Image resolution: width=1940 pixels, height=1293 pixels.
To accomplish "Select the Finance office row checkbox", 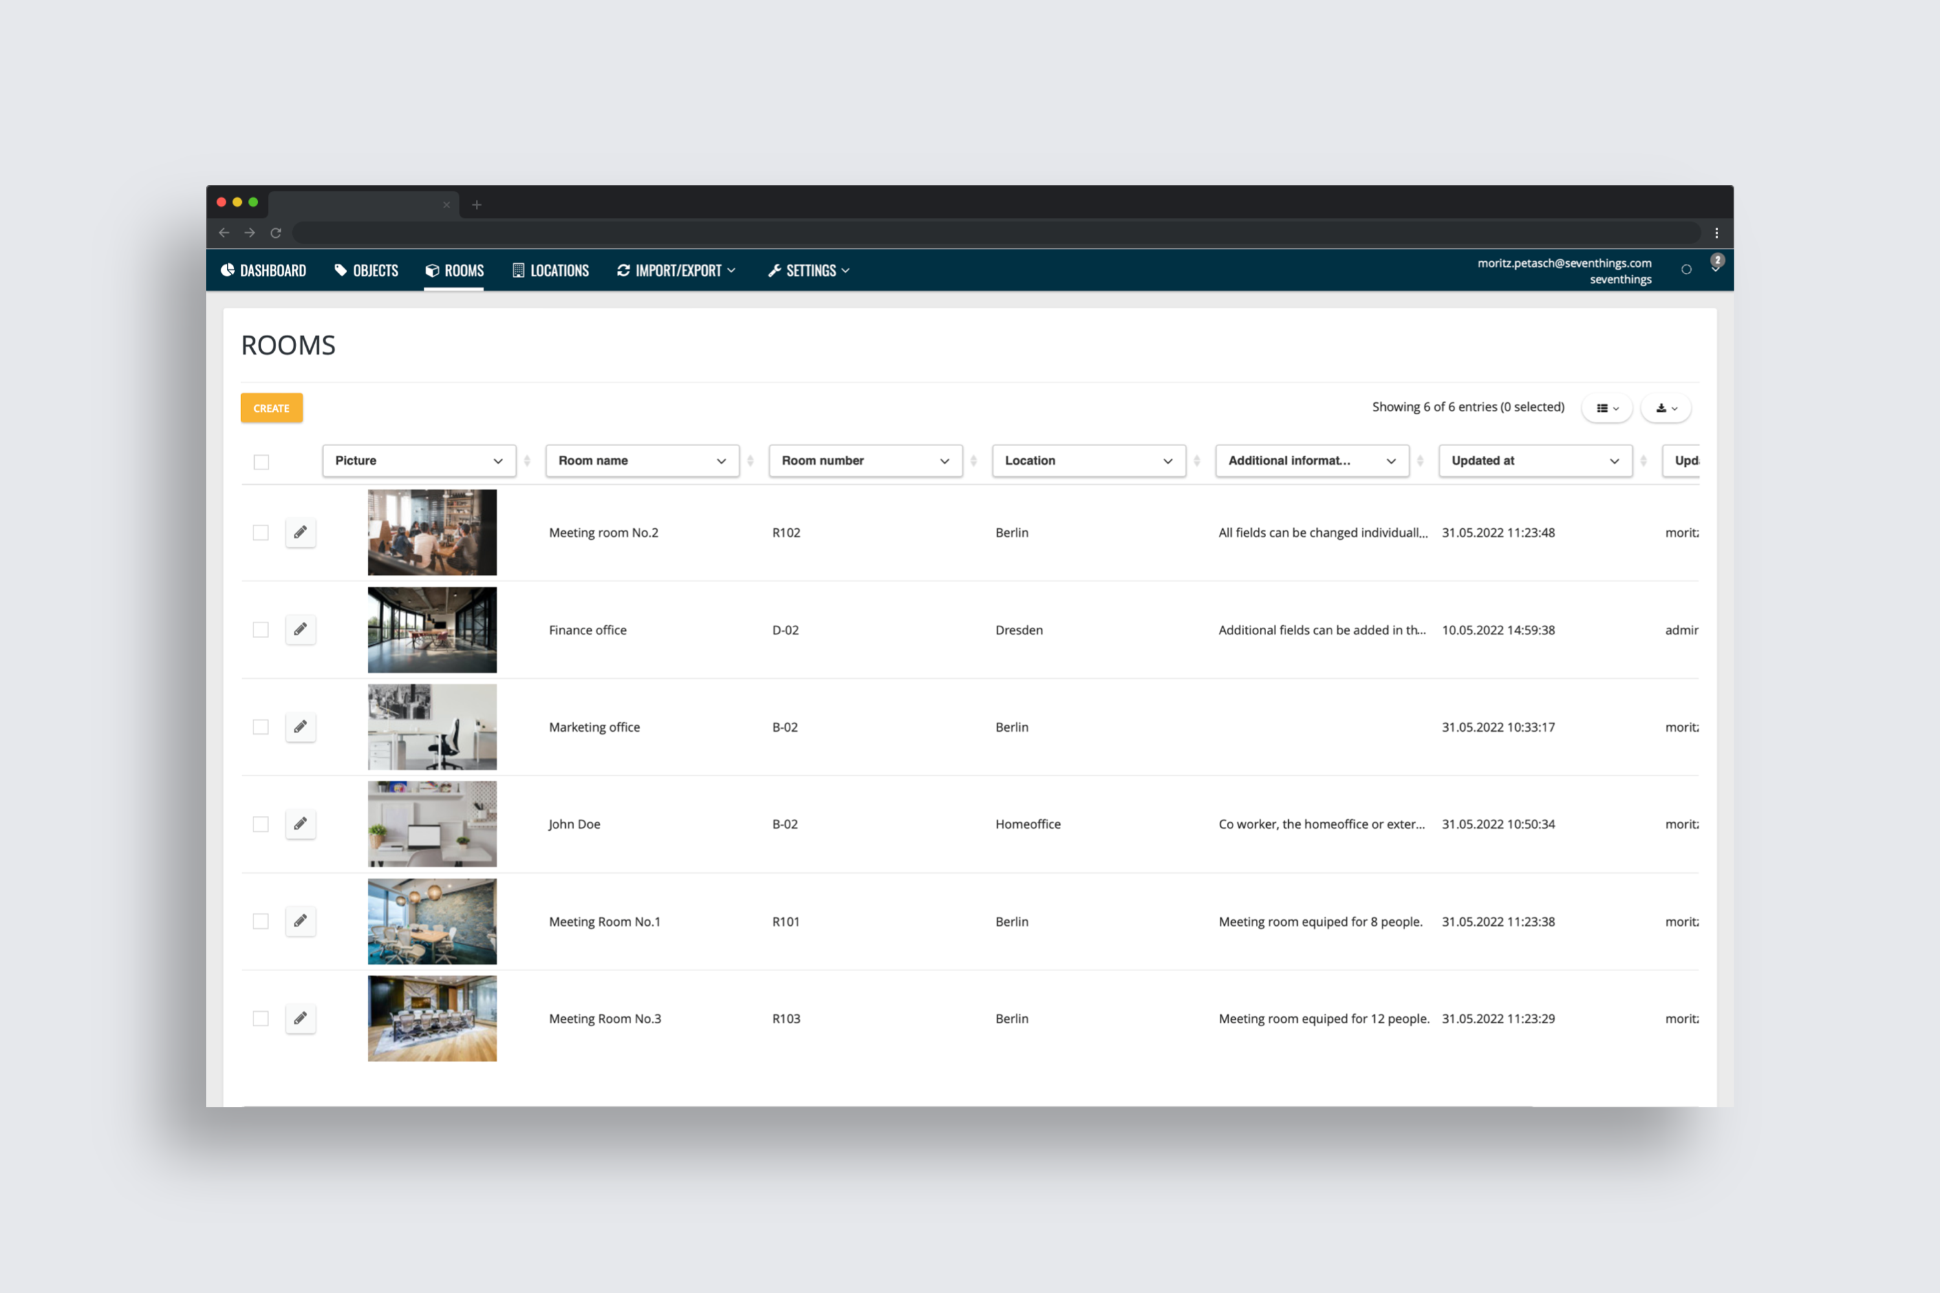I will pyautogui.click(x=261, y=630).
